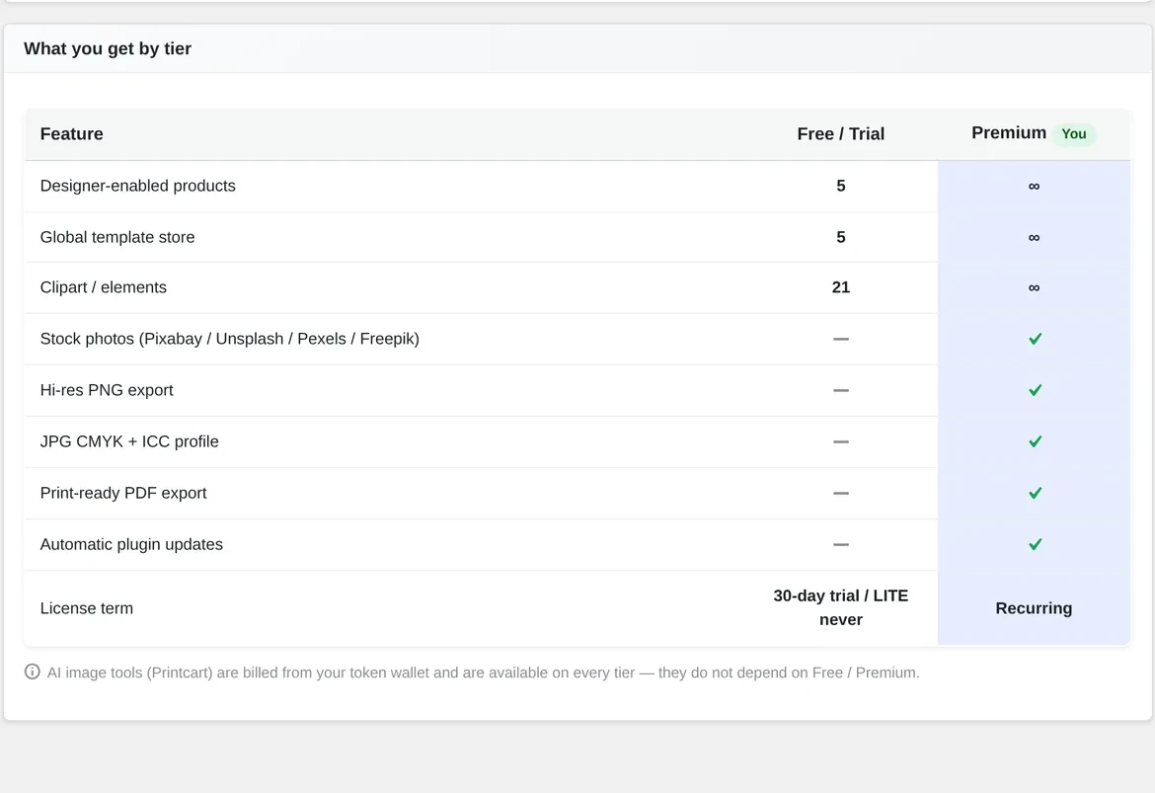Click the 'Premium' column header
Image resolution: width=1155 pixels, height=793 pixels.
tap(1009, 132)
